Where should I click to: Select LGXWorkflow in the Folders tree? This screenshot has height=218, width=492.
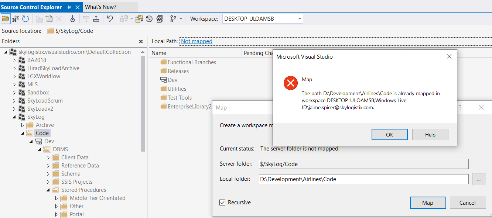[x=44, y=76]
